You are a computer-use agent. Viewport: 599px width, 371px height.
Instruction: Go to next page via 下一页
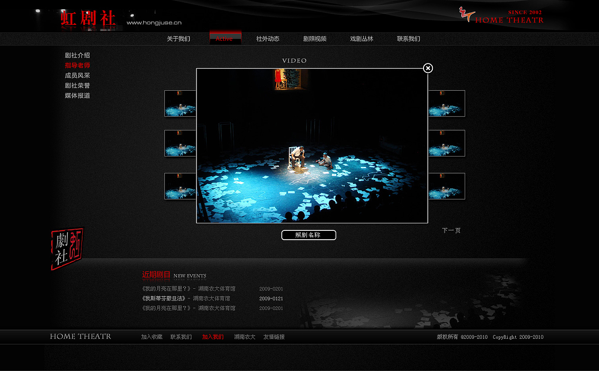click(451, 230)
